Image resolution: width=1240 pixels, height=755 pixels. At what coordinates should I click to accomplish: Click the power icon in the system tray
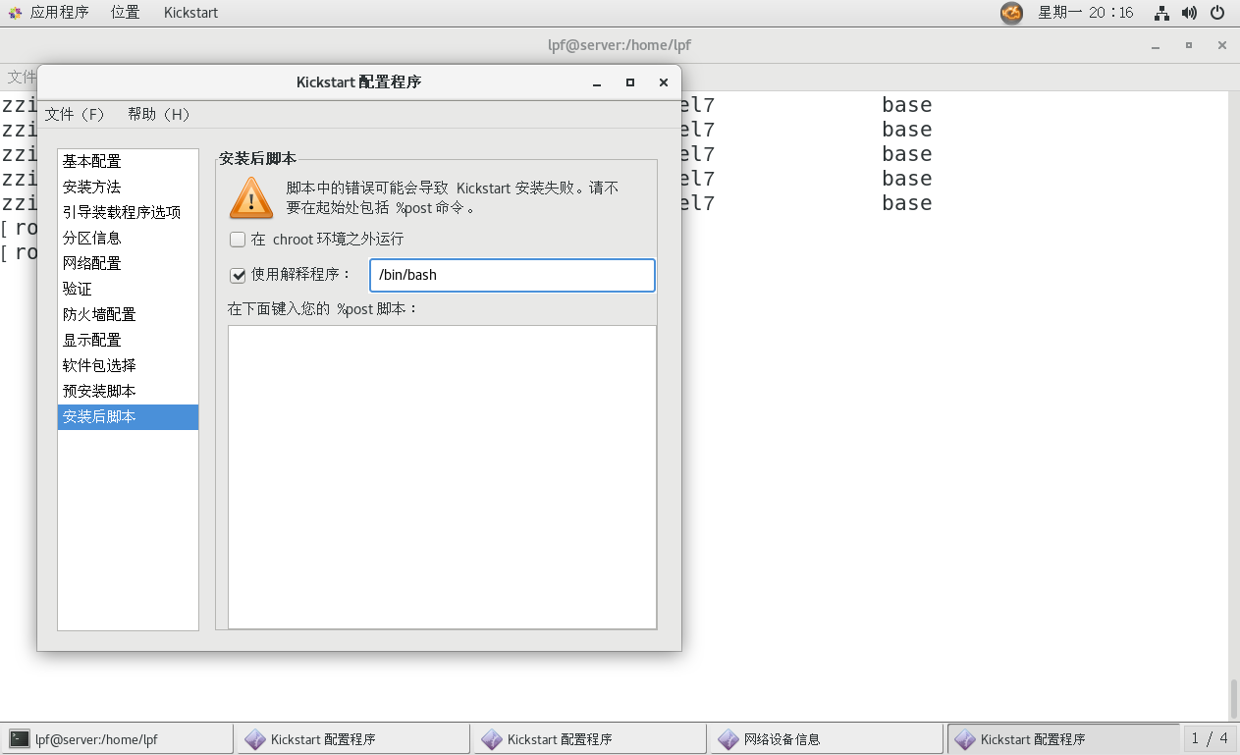(x=1217, y=13)
